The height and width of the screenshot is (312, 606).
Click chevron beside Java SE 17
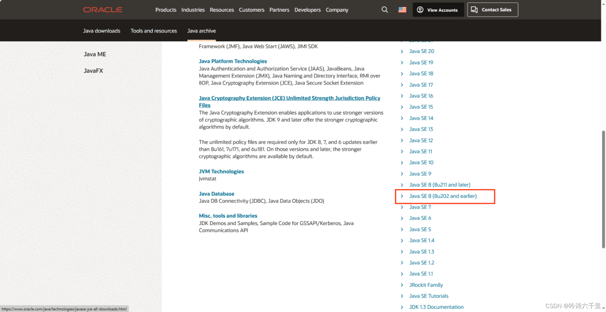click(402, 85)
